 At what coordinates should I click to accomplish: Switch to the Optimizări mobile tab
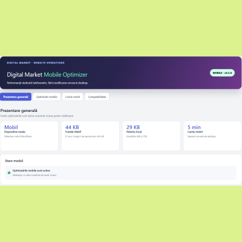(47, 97)
